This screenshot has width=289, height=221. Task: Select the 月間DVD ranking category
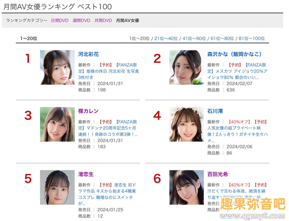(x=103, y=21)
